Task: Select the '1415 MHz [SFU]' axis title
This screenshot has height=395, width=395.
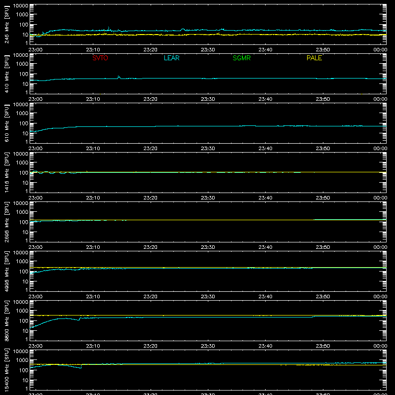Action: click(6, 173)
